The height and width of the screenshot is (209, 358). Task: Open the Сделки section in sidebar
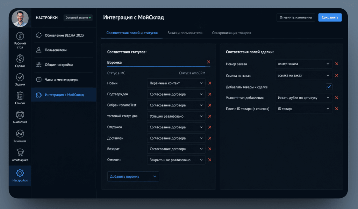coord(20,61)
